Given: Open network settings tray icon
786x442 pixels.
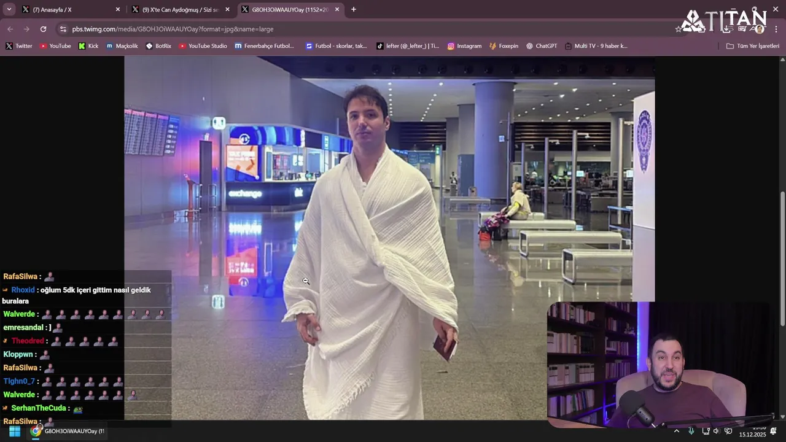Looking at the screenshot, I should click(x=706, y=431).
